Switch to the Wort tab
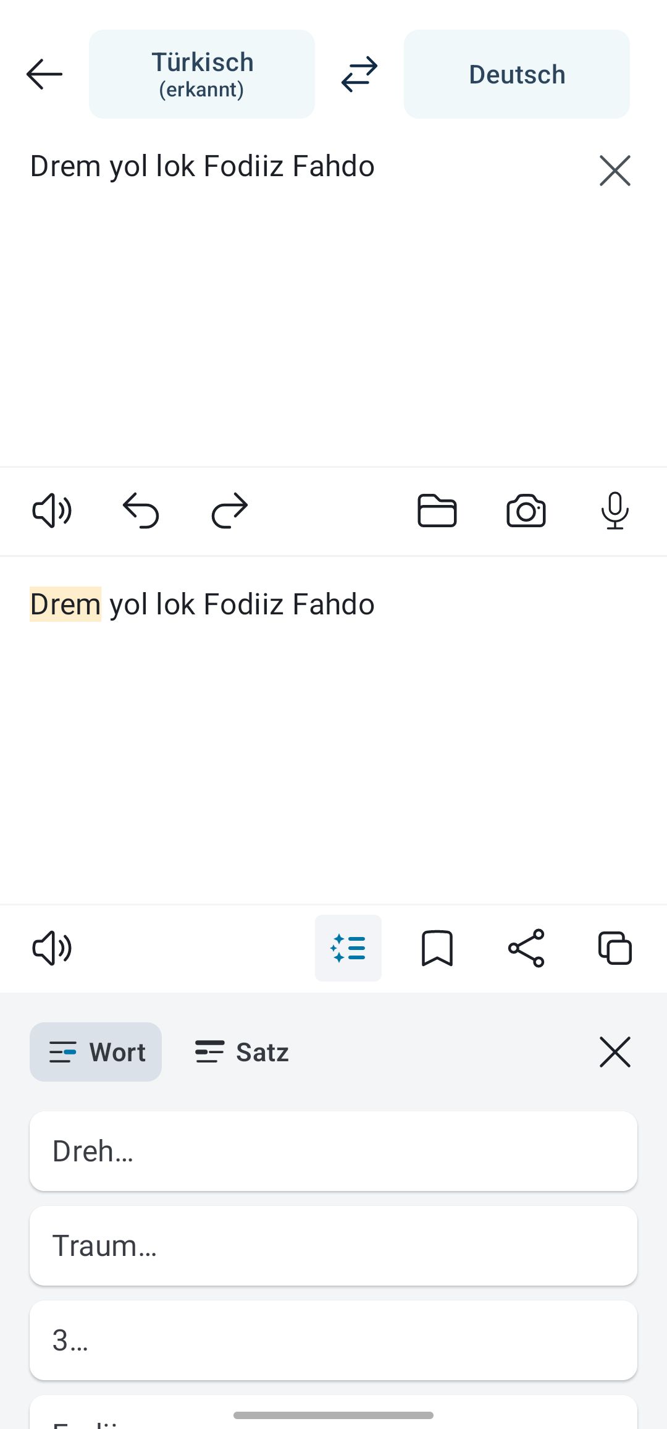 pyautogui.click(x=96, y=1052)
